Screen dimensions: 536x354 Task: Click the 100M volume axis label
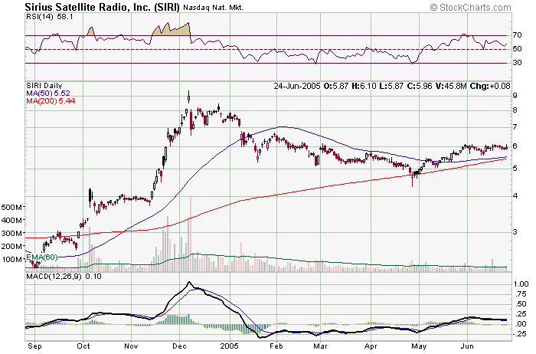point(12,259)
